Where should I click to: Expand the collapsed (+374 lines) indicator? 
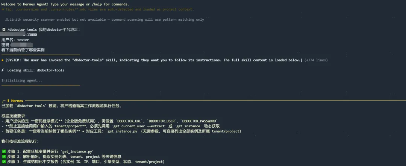(316, 60)
